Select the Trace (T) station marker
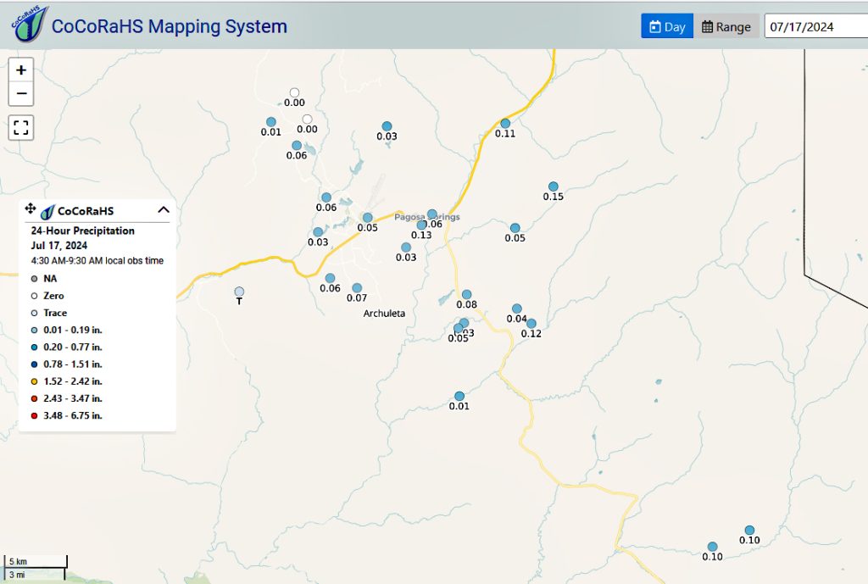This screenshot has height=584, width=868. [x=239, y=292]
